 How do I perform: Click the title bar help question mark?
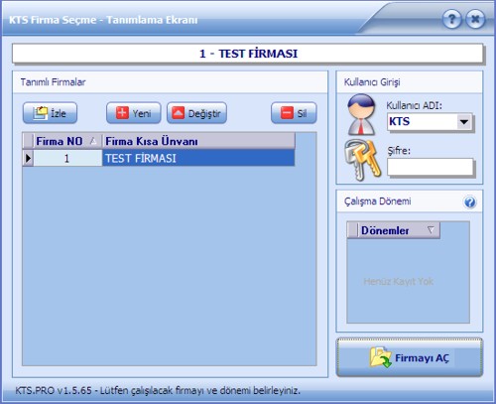point(451,19)
